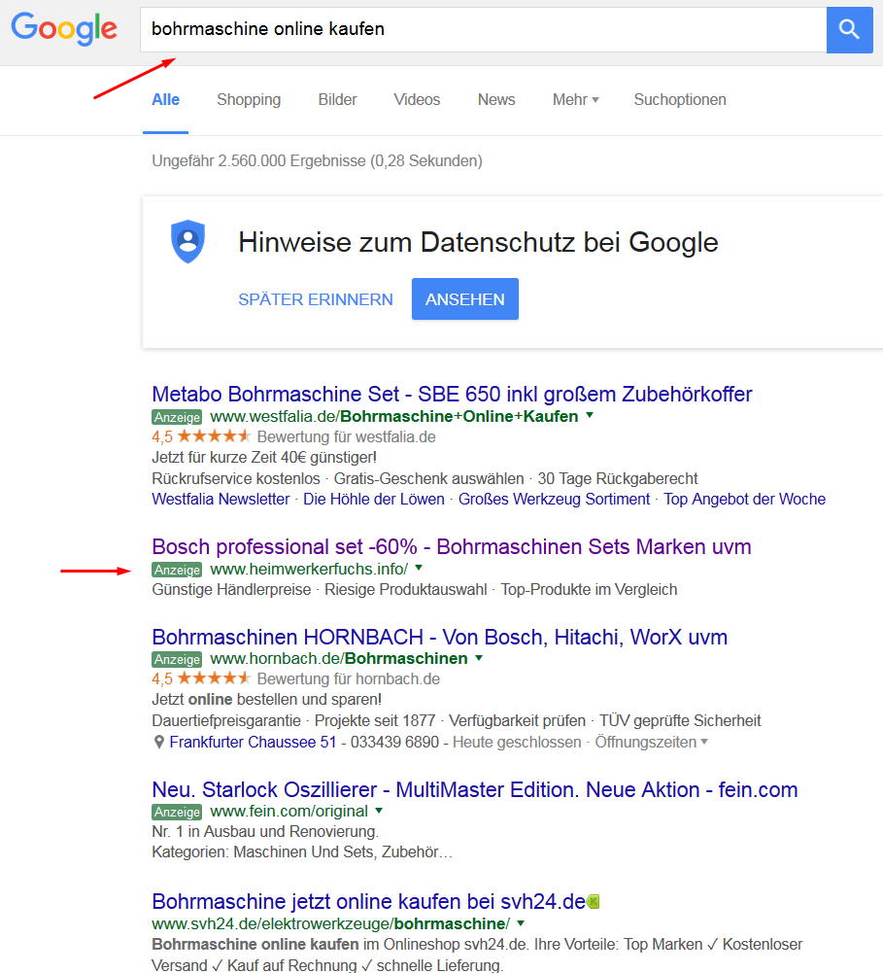
Task: Expand Öffnungszeiten opening hours dropdown
Action: 651,743
